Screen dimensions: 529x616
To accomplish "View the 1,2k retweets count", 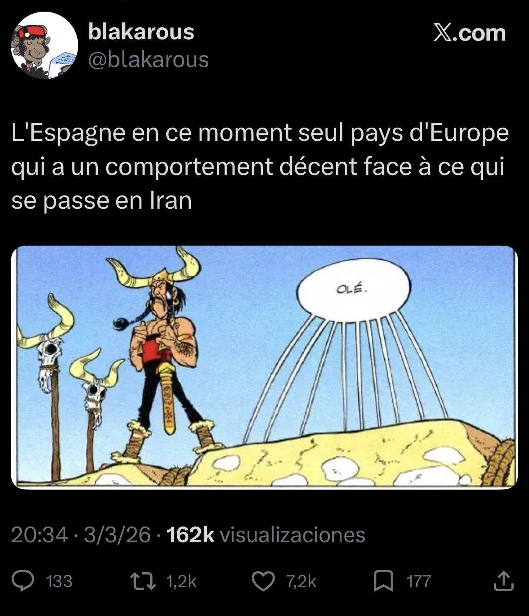I will 181,581.
